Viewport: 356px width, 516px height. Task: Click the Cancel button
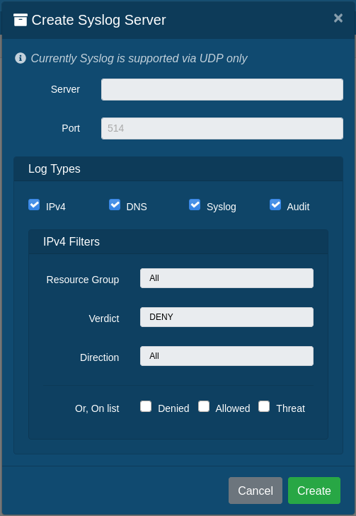pyautogui.click(x=255, y=491)
